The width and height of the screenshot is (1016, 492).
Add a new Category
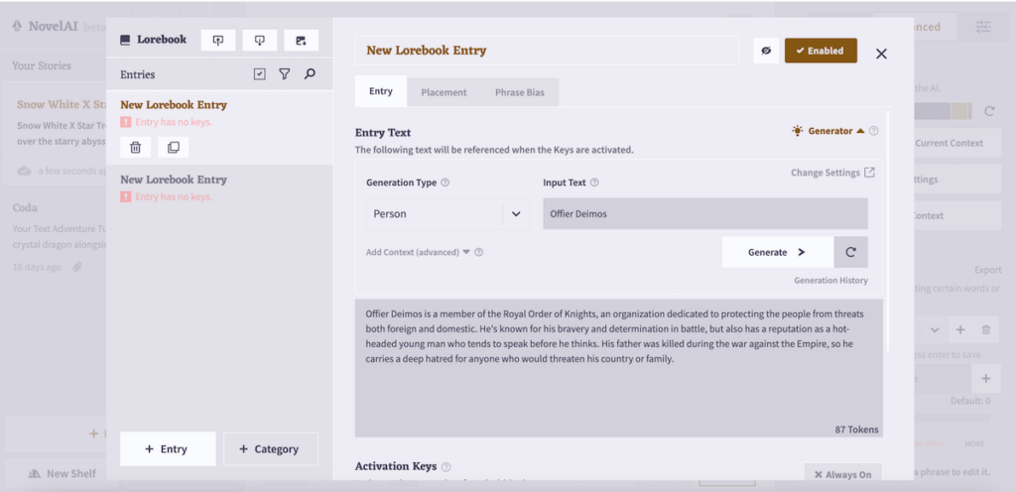[x=271, y=448]
